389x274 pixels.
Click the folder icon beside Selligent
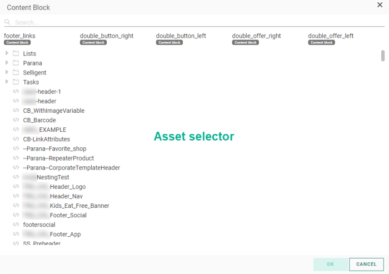pos(16,73)
